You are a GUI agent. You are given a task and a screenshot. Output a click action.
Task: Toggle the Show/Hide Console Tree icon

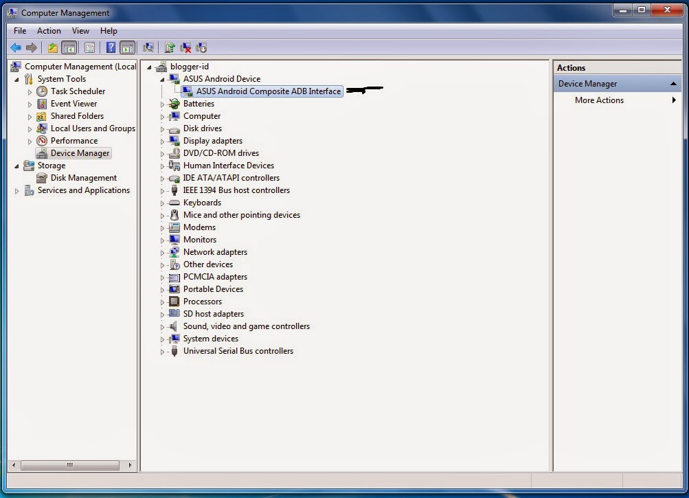(69, 47)
